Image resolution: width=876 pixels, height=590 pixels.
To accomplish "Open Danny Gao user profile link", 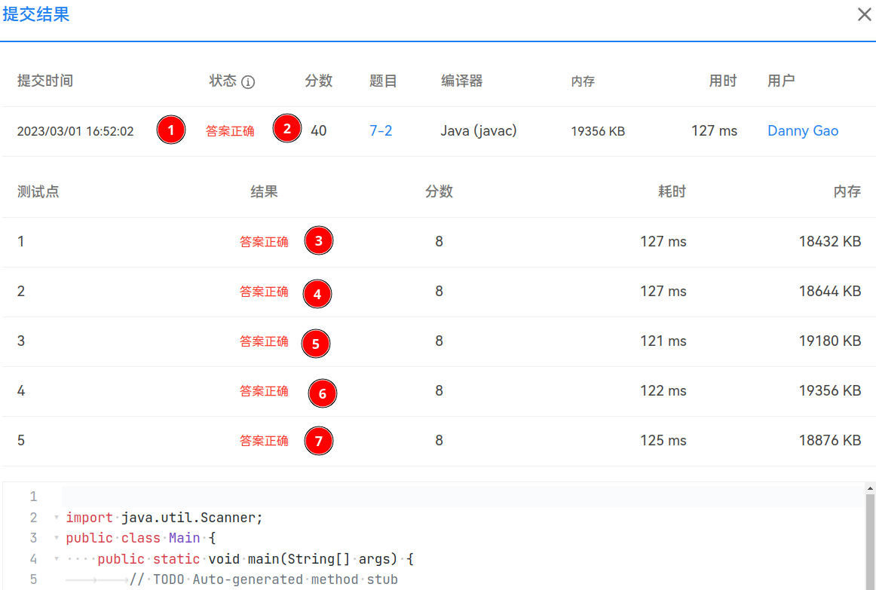I will click(x=803, y=131).
